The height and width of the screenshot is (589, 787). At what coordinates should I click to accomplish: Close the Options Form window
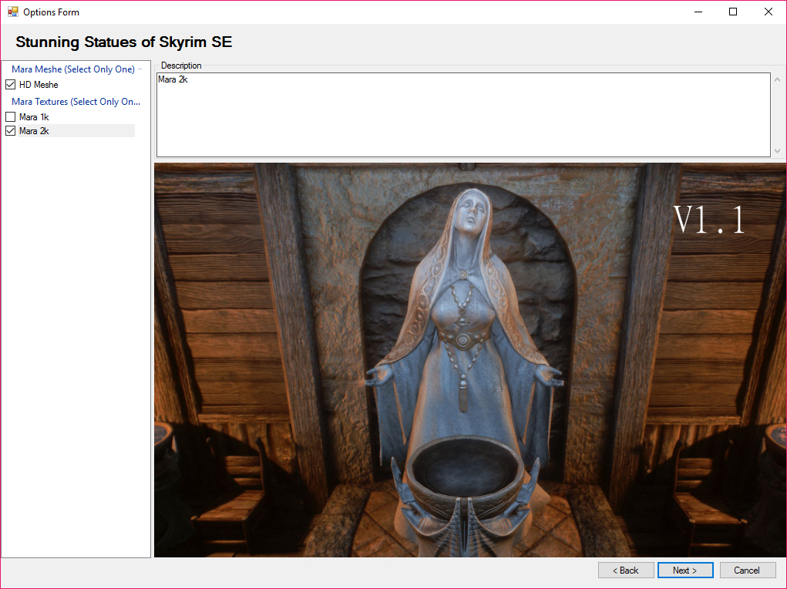pos(768,12)
